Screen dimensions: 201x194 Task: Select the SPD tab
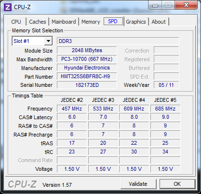pyautogui.click(x=113, y=21)
